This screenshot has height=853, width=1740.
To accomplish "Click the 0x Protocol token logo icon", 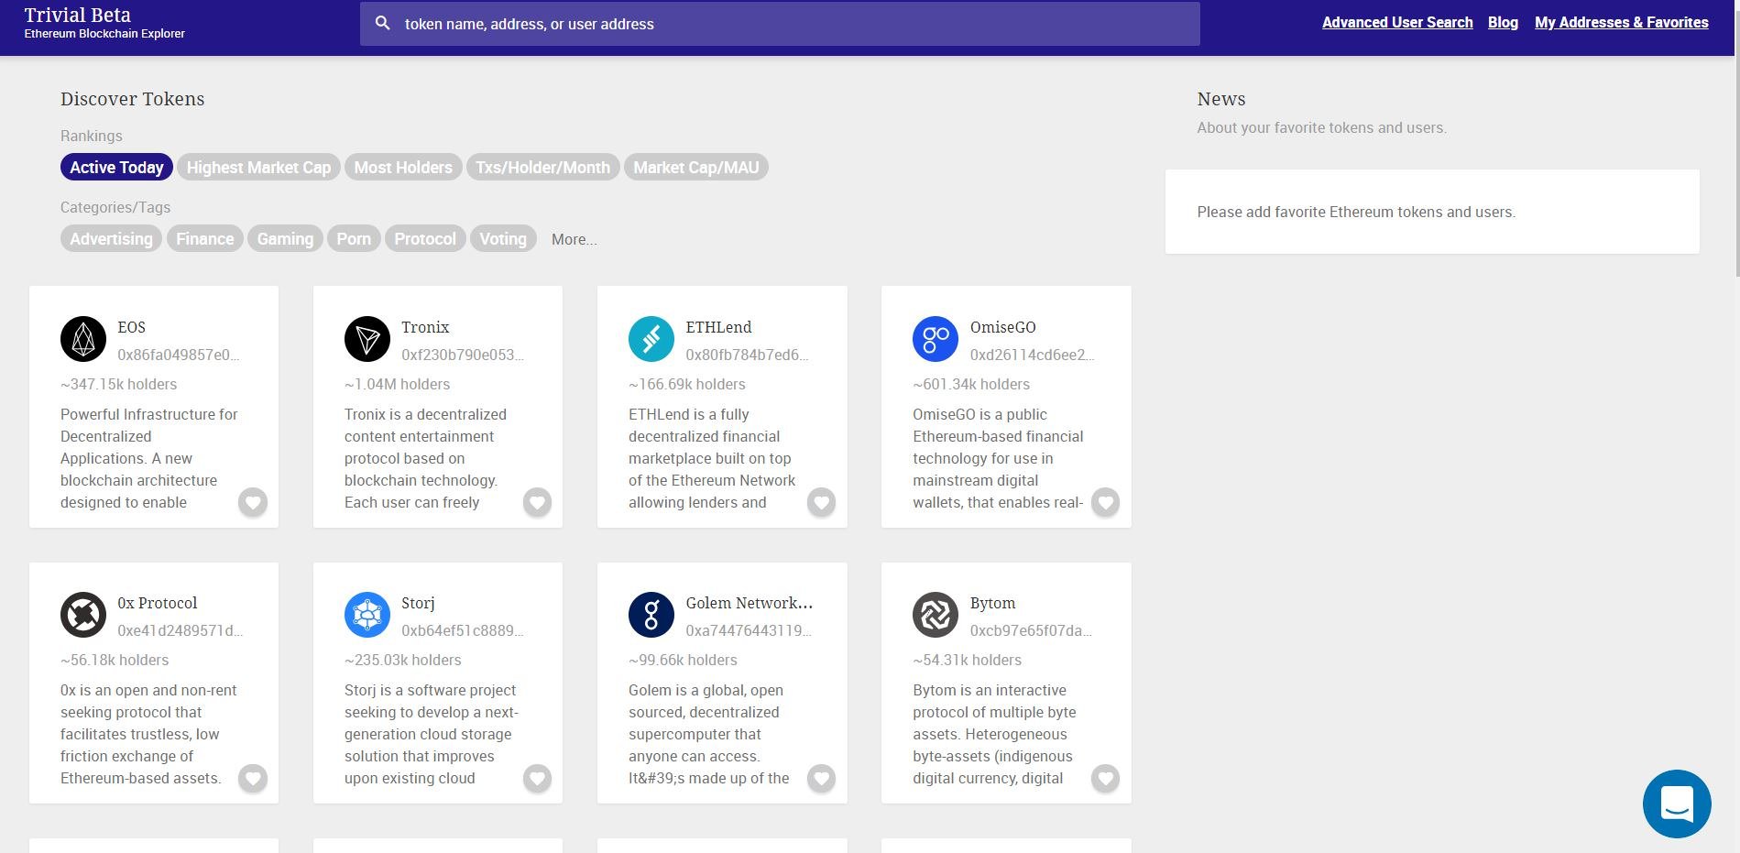I will [83, 615].
